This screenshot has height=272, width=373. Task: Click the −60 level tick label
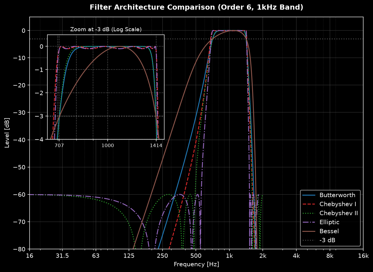tap(20, 194)
